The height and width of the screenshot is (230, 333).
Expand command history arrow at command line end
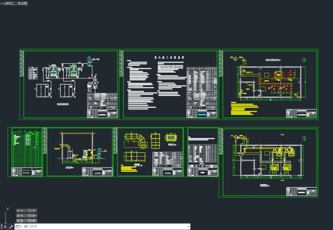click(188, 227)
